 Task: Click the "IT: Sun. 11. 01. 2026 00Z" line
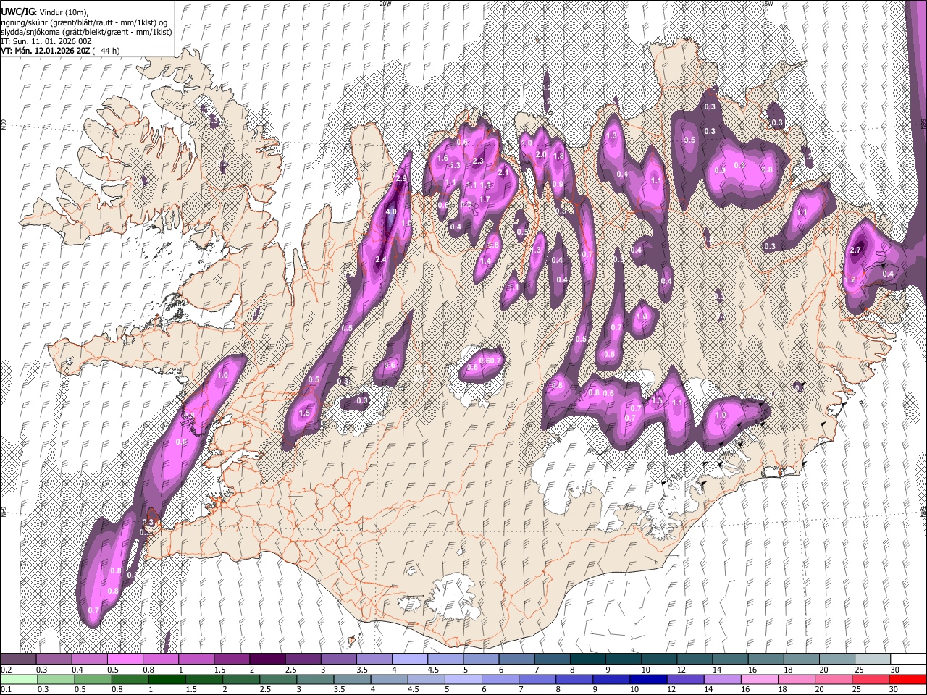click(46, 41)
